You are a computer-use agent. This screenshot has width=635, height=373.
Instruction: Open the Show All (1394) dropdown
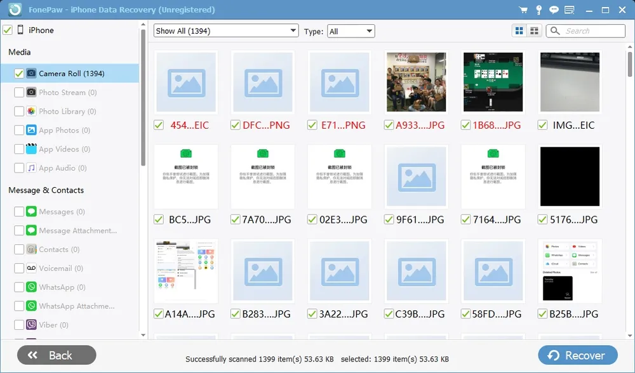(226, 30)
